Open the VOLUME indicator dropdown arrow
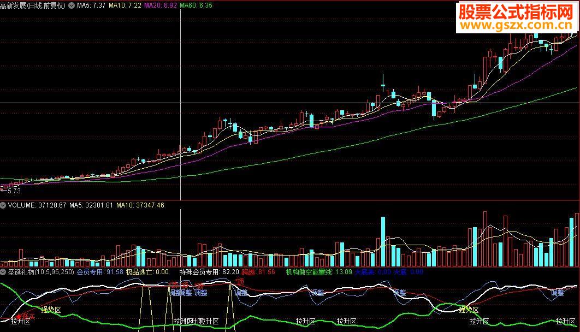580x332 pixels. pyautogui.click(x=3, y=205)
